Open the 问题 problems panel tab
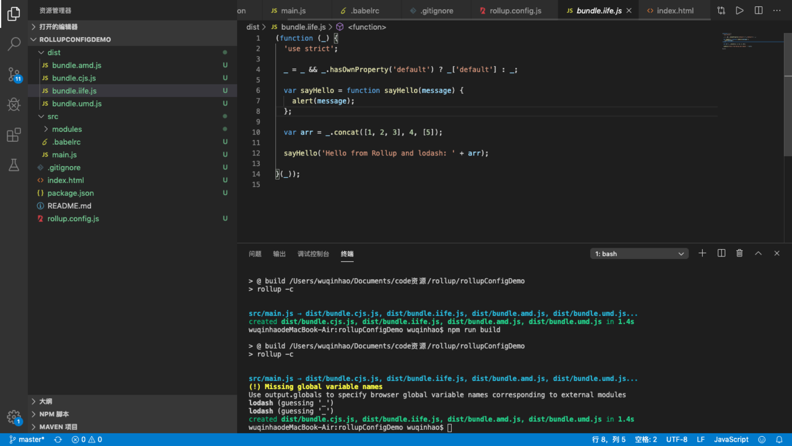This screenshot has height=446, width=792. point(255,254)
